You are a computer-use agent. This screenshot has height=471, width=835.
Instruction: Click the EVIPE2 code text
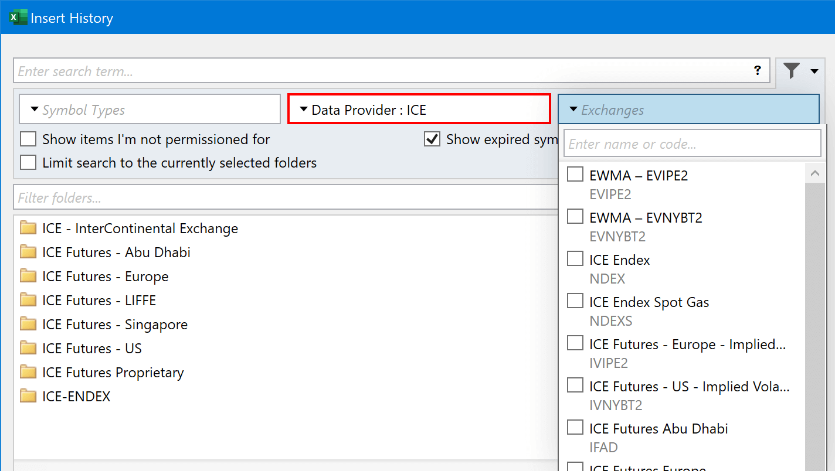pos(610,194)
